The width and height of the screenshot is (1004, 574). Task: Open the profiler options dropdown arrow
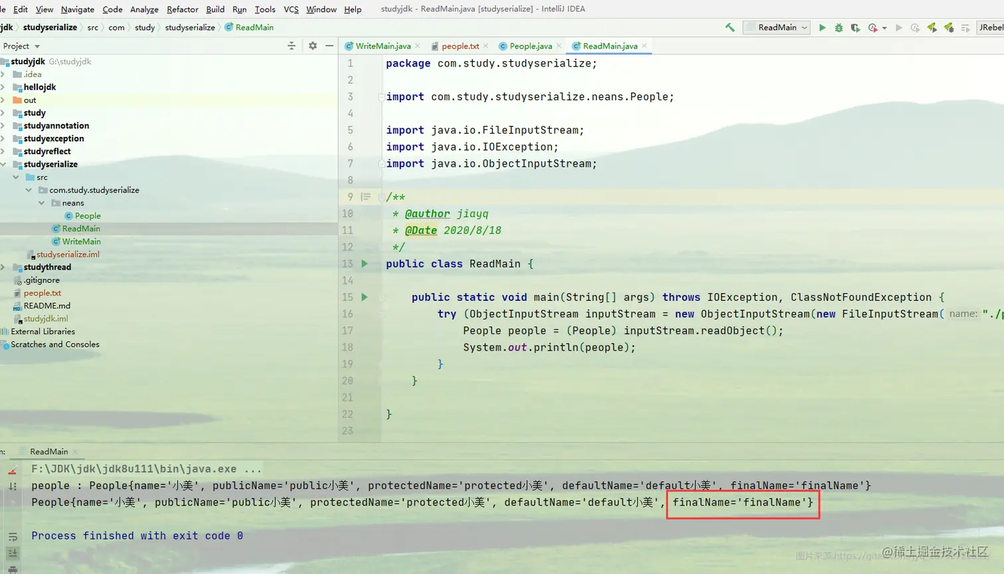(884, 28)
